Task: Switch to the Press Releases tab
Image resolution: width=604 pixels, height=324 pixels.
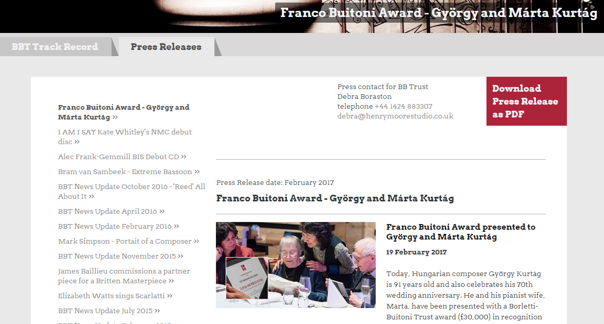Action: (x=166, y=46)
